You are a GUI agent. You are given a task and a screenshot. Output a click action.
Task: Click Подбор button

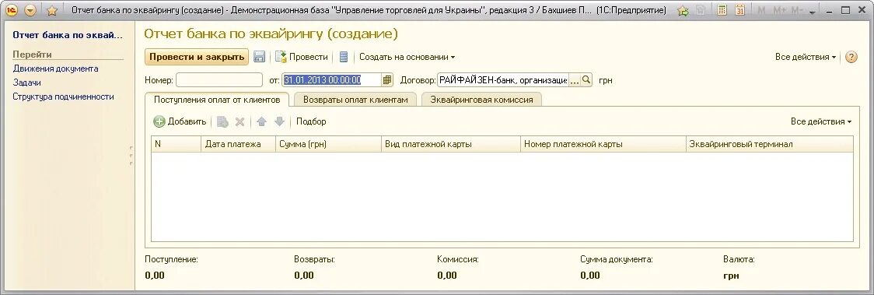(x=311, y=121)
